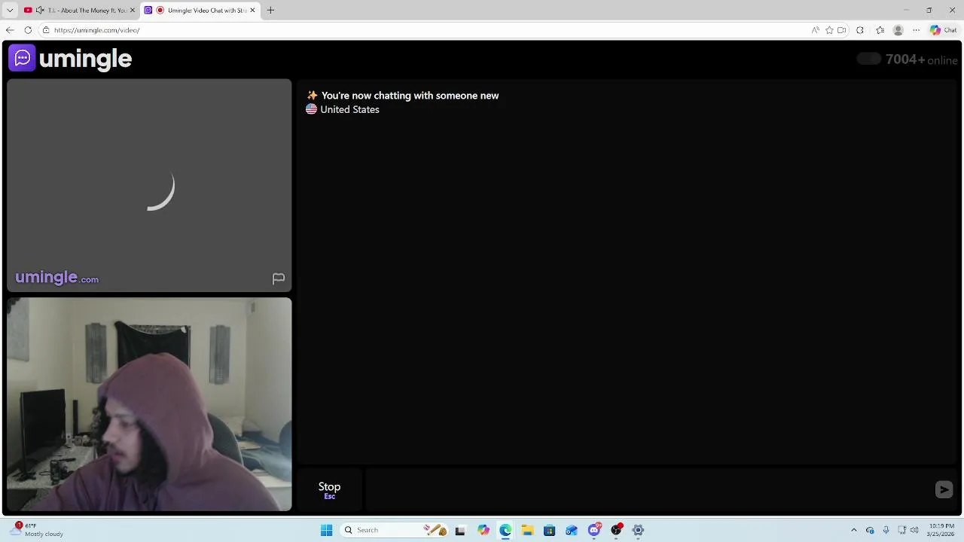This screenshot has width=964, height=542.
Task: Open volume control in system tray
Action: coord(914,530)
